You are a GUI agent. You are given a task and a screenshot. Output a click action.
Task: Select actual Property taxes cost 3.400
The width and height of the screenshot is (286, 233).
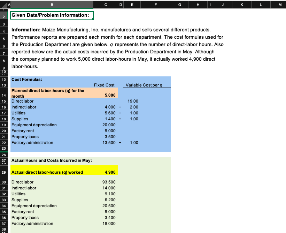point(110,218)
